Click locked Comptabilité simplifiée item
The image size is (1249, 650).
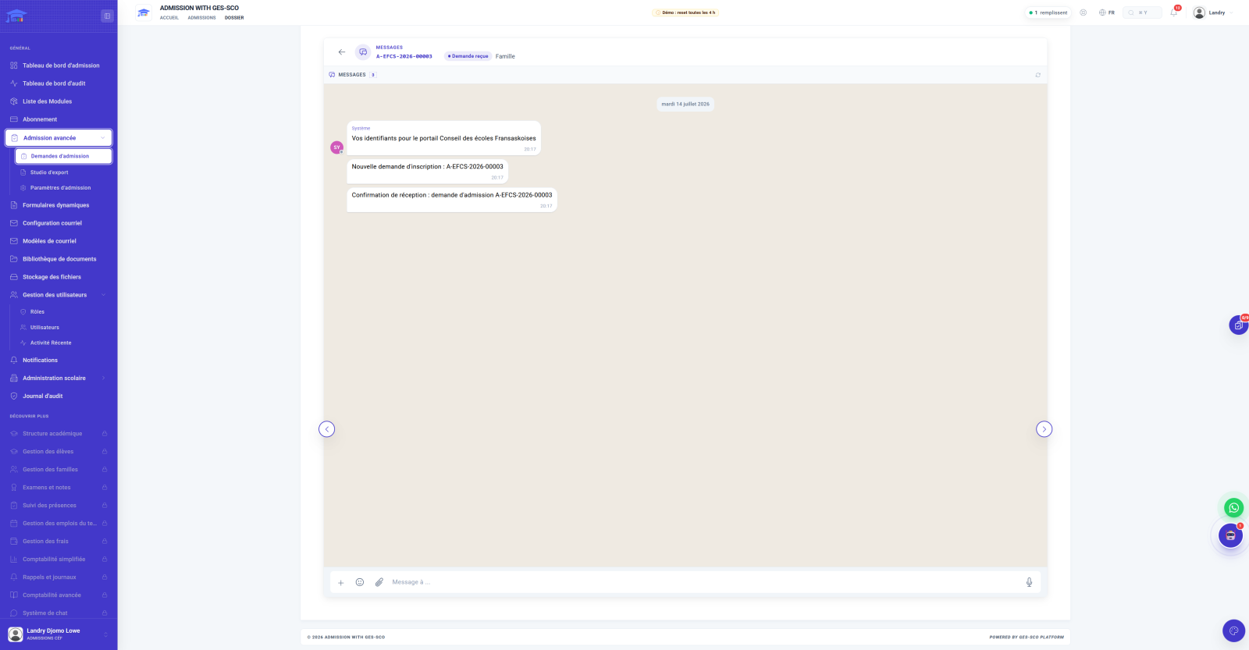coord(59,559)
